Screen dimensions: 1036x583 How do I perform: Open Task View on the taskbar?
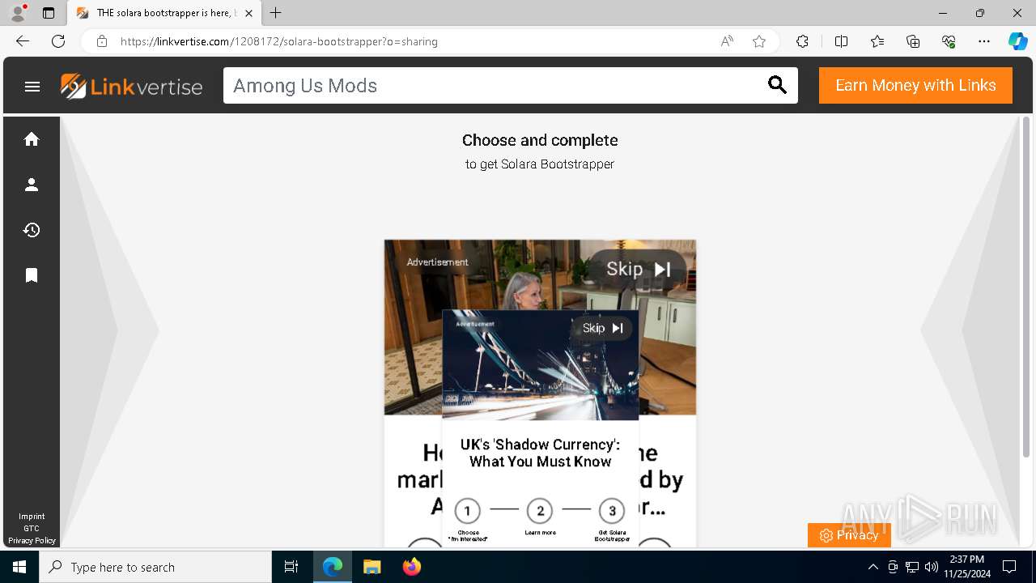[x=291, y=567]
